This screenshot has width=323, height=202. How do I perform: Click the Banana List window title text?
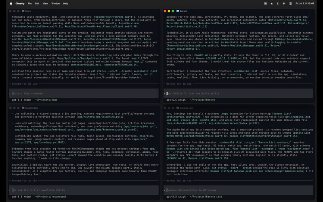tap(186, 108)
